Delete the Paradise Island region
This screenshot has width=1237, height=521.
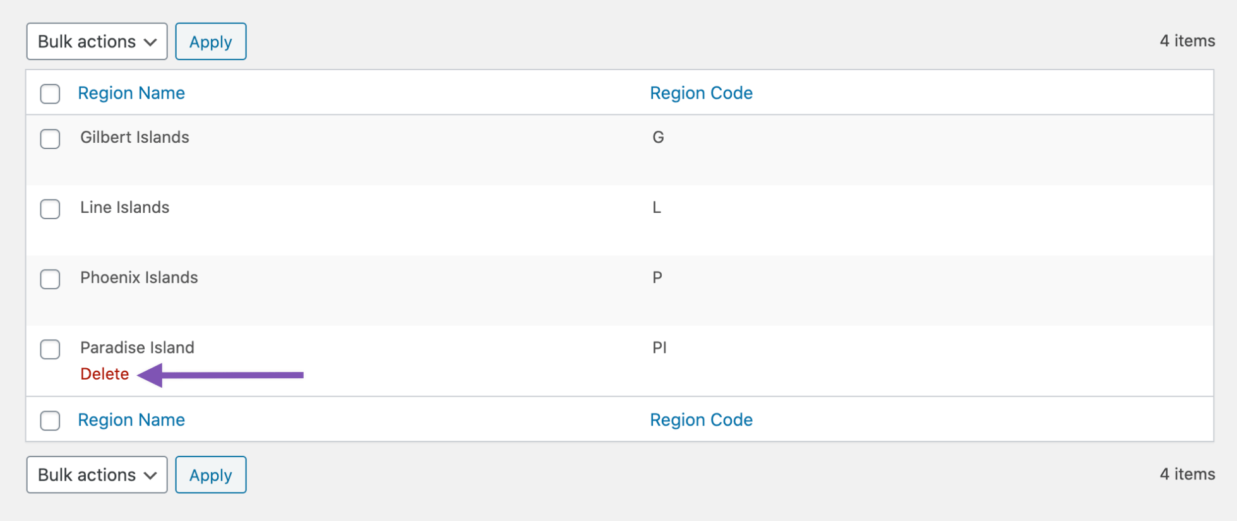(x=105, y=373)
